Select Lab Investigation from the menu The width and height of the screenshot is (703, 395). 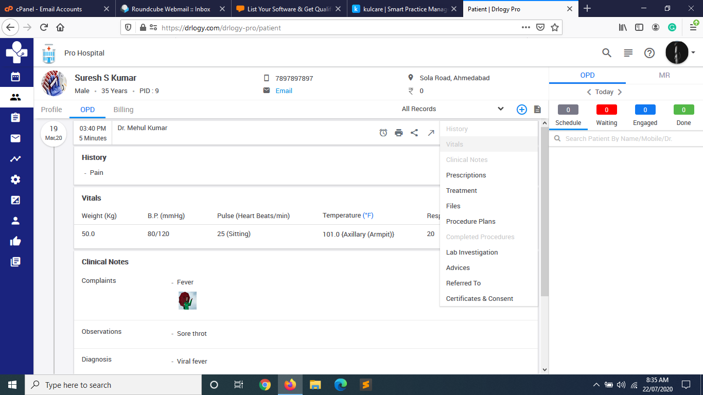472,252
